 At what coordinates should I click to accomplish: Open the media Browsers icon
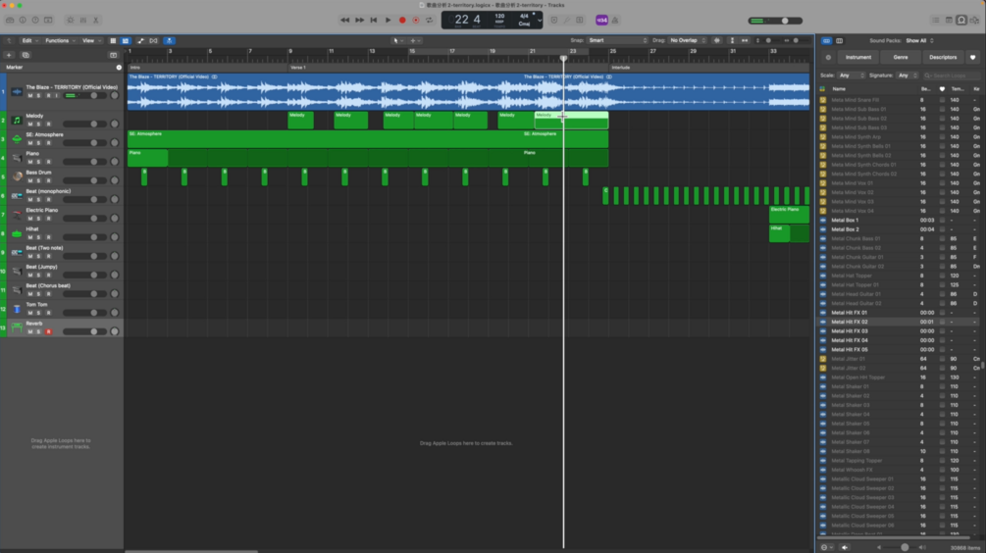(974, 21)
